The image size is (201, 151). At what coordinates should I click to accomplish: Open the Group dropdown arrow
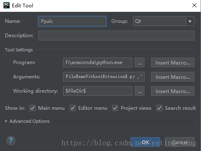pos(190,21)
